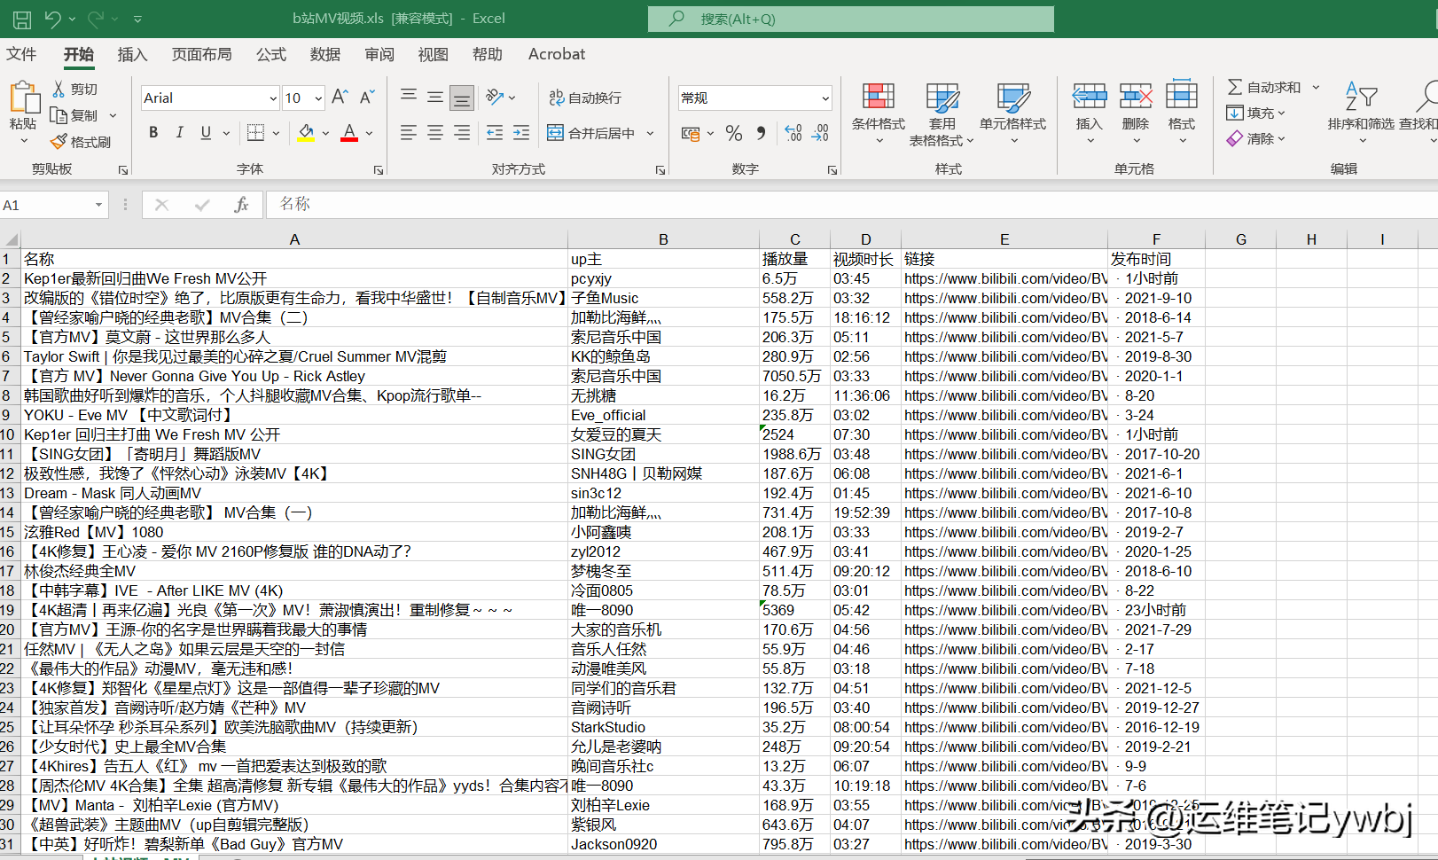Activate the Format Painter (格式刷) brush
The image size is (1438, 860).
tap(59, 142)
